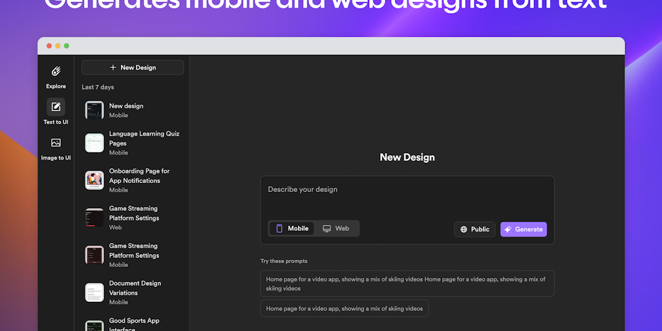Open the 'New design' mobile thumbnail
The height and width of the screenshot is (331, 662).
pyautogui.click(x=94, y=110)
